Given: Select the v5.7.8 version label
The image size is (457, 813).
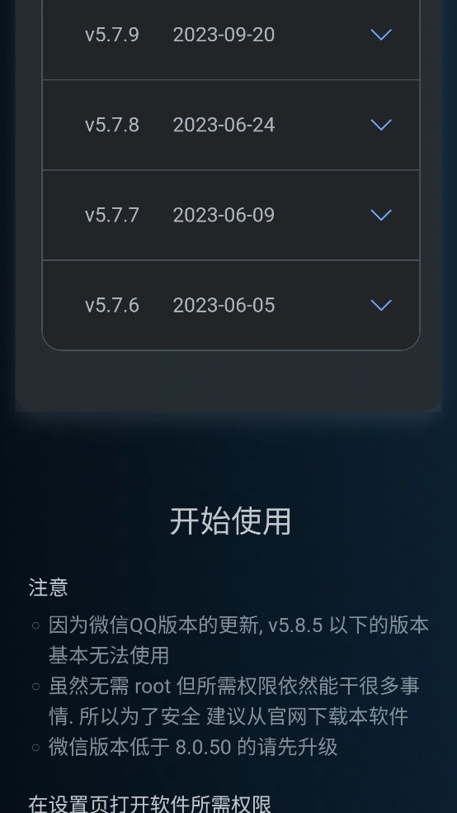Looking at the screenshot, I should point(112,125).
